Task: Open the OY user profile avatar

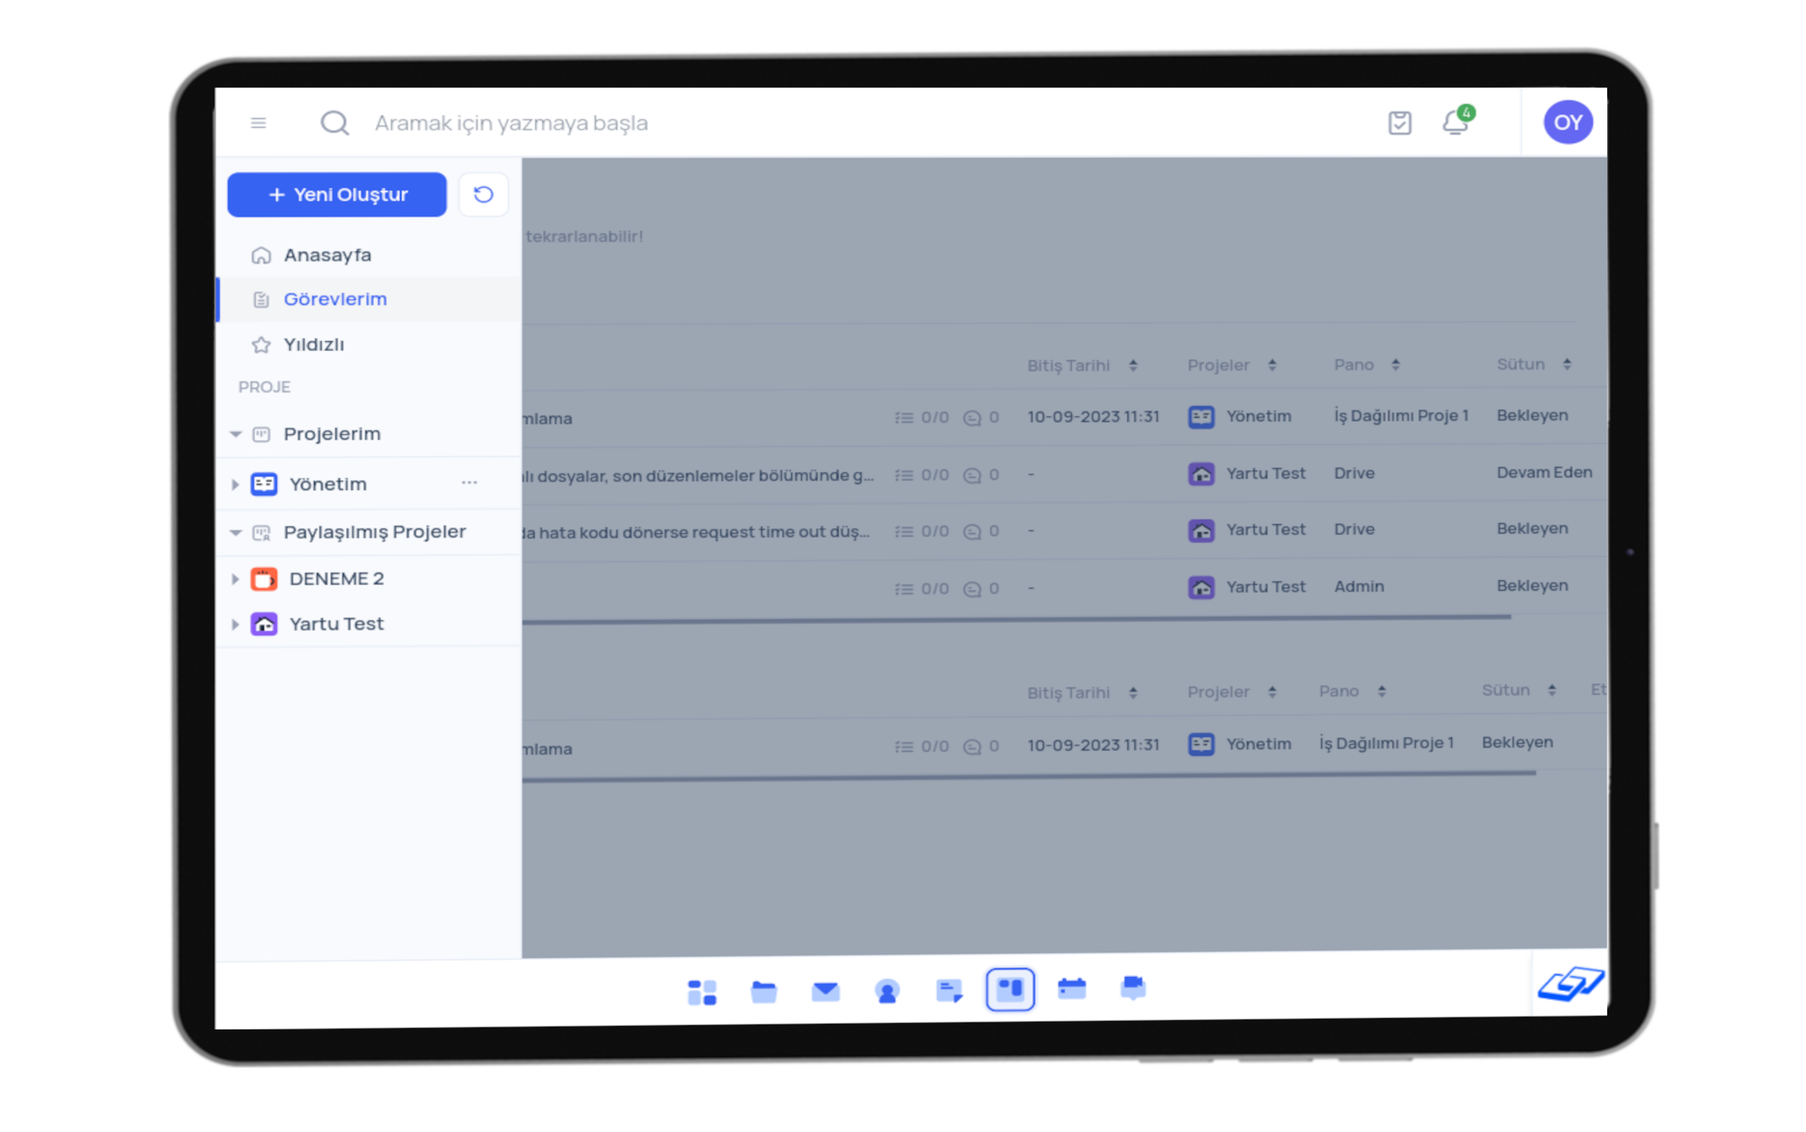Action: tap(1568, 122)
